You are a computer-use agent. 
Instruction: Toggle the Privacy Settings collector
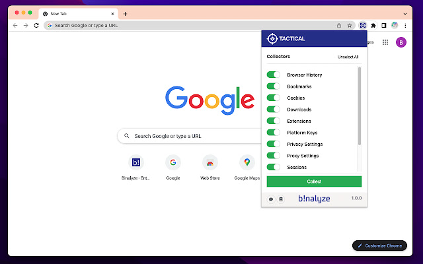coord(273,144)
